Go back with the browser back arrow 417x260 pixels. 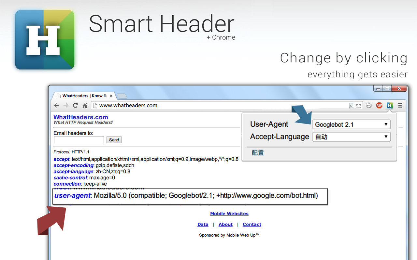[56, 105]
